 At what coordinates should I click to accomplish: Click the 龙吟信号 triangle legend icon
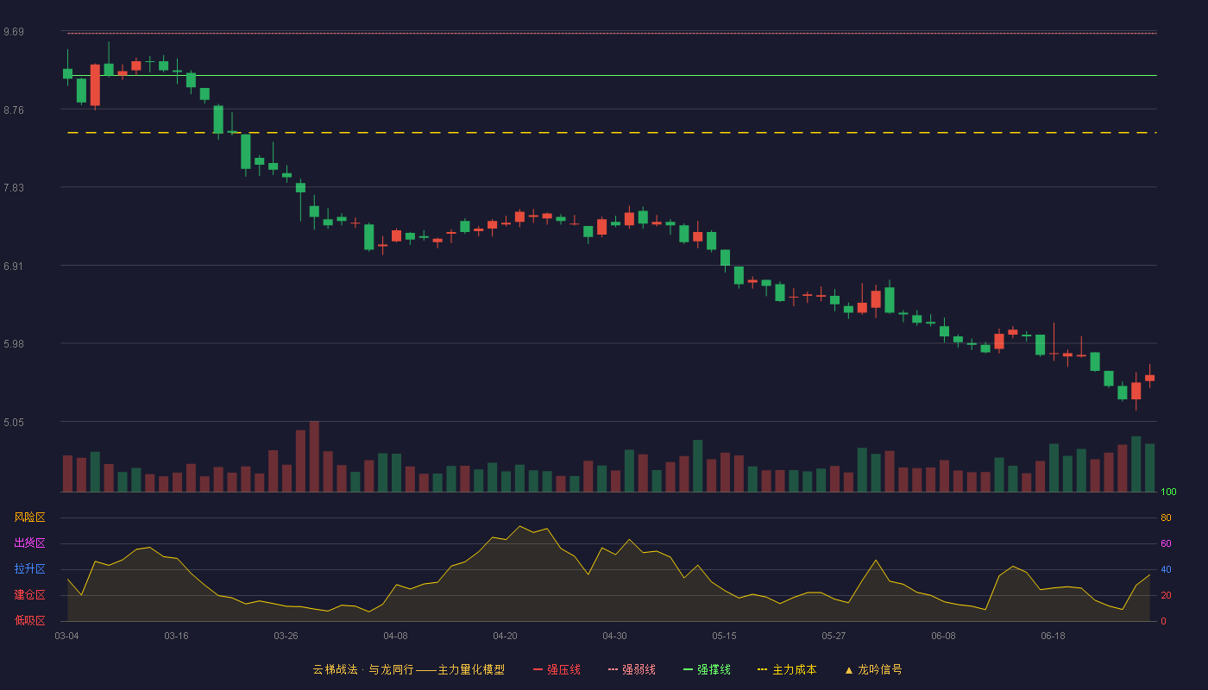tap(849, 669)
